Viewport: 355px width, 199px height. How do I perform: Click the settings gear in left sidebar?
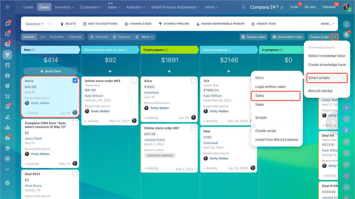click(7, 183)
